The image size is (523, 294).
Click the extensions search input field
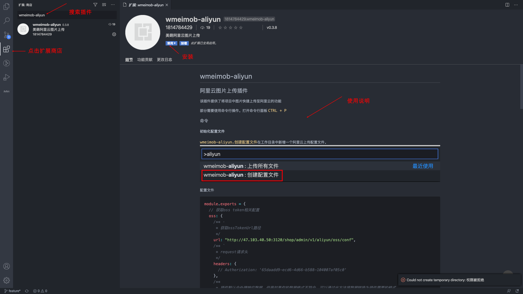tap(67, 15)
